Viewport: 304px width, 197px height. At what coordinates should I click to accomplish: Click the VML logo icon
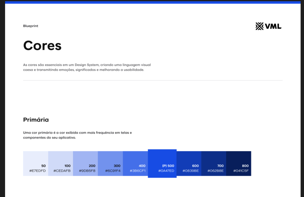259,26
